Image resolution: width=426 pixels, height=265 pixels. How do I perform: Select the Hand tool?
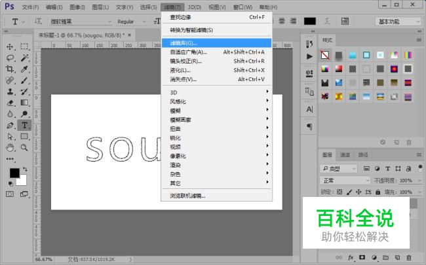10,148
